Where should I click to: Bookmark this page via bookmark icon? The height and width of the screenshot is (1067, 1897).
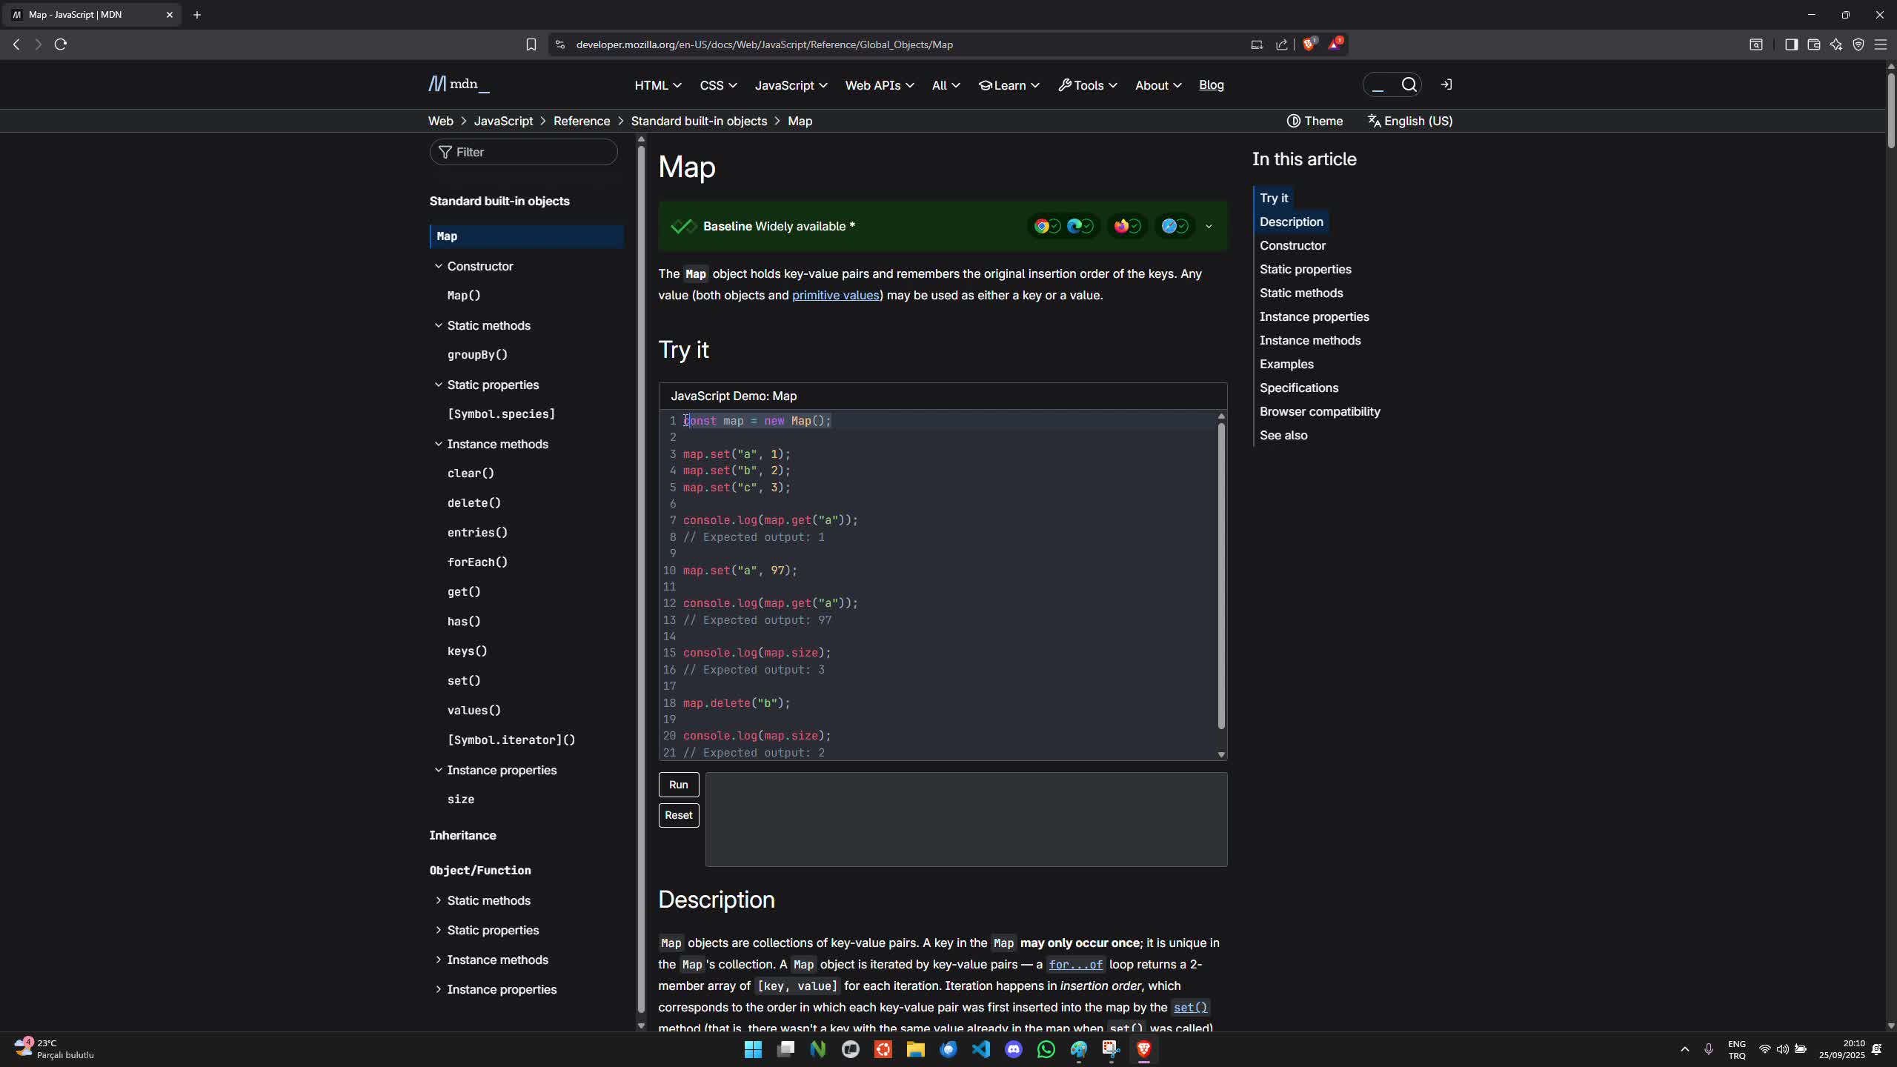[x=531, y=44]
